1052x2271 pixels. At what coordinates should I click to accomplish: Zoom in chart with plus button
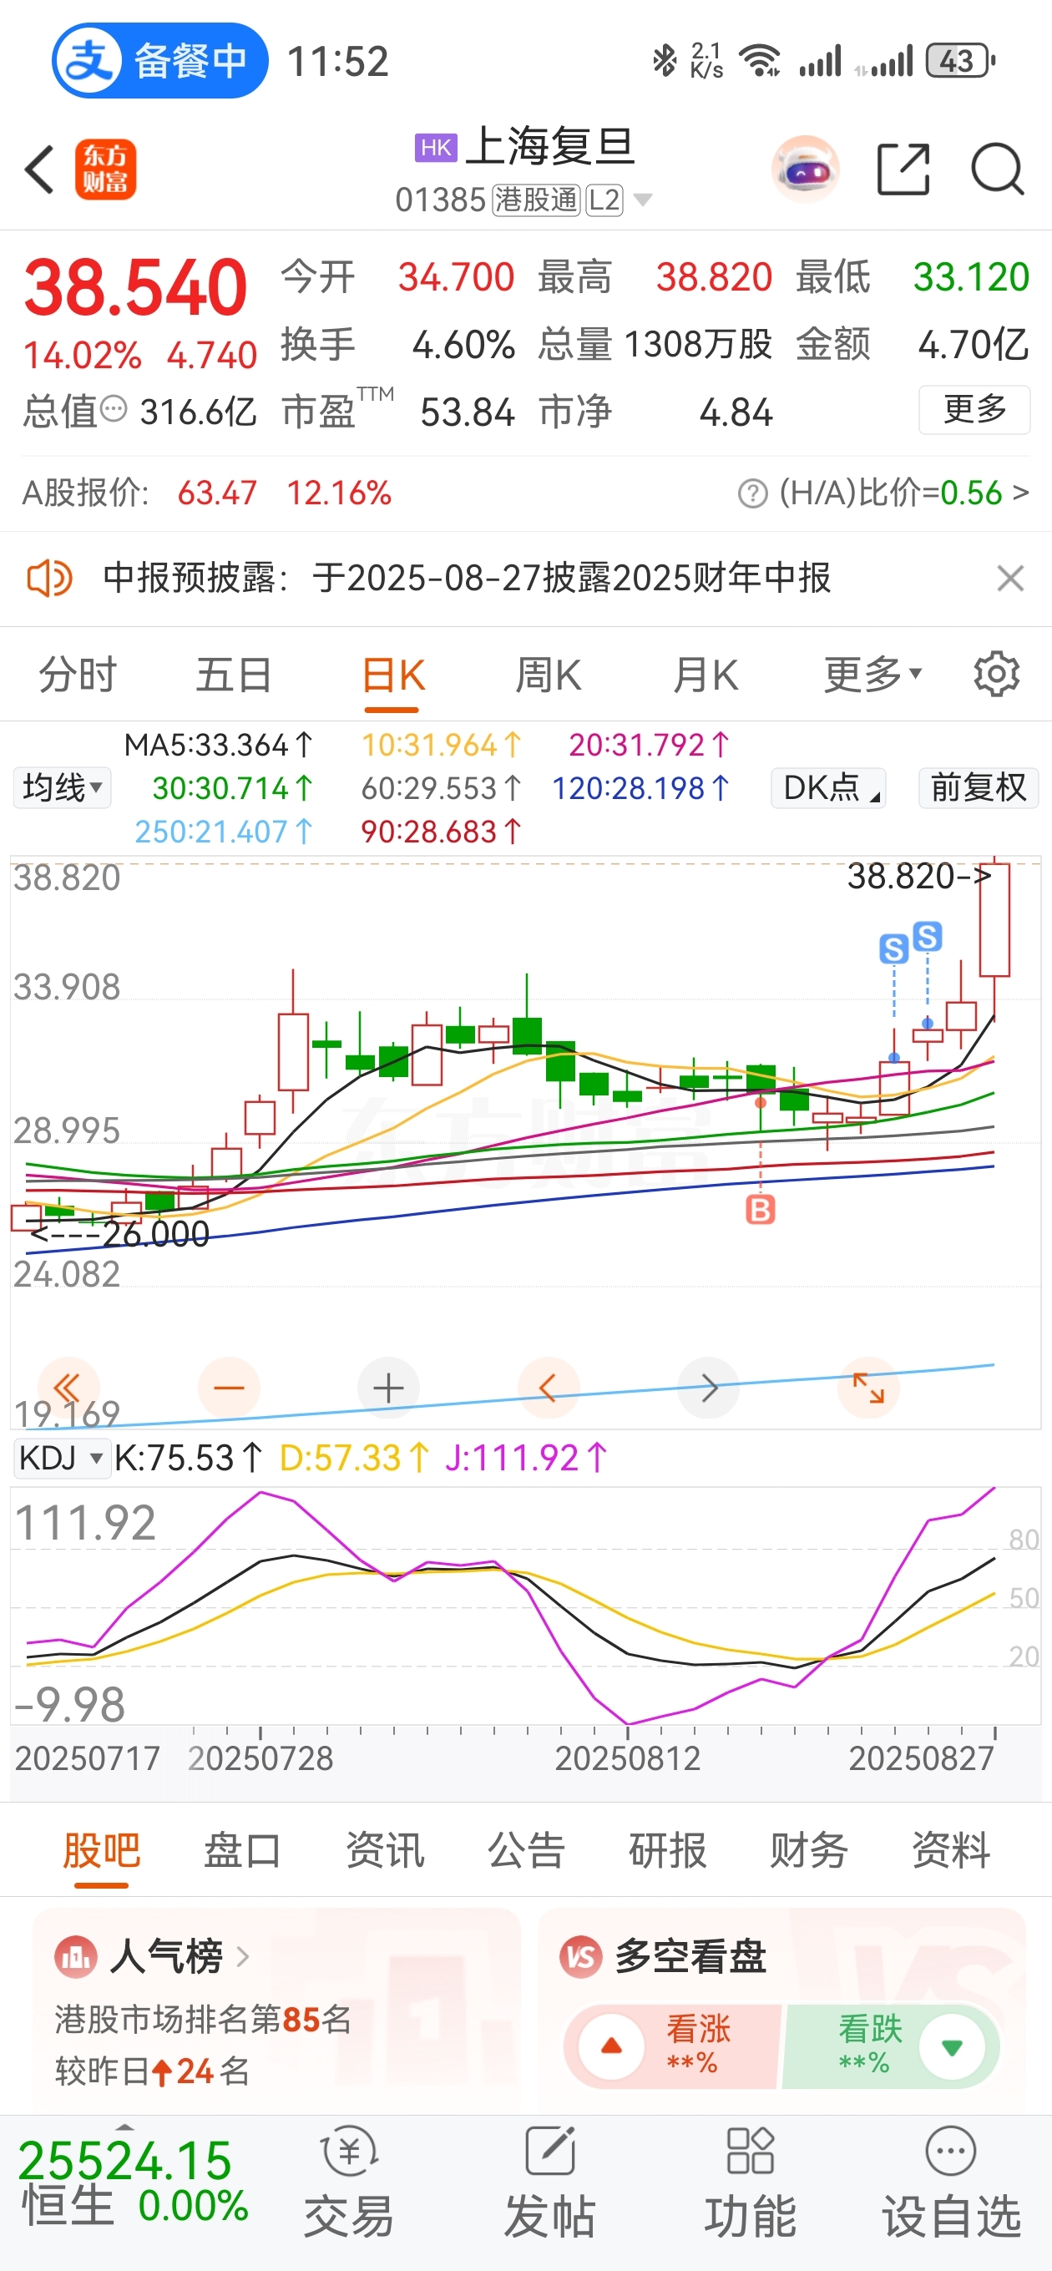pyautogui.click(x=388, y=1388)
